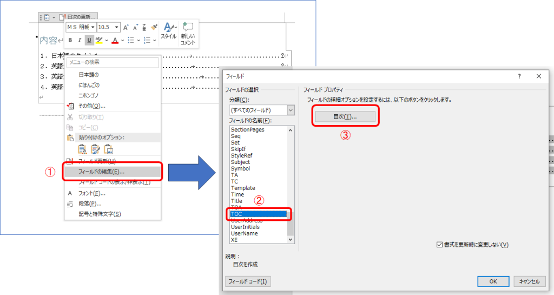Select TOC in the field names list
Screen dimensions: 554x295
[x=258, y=214]
